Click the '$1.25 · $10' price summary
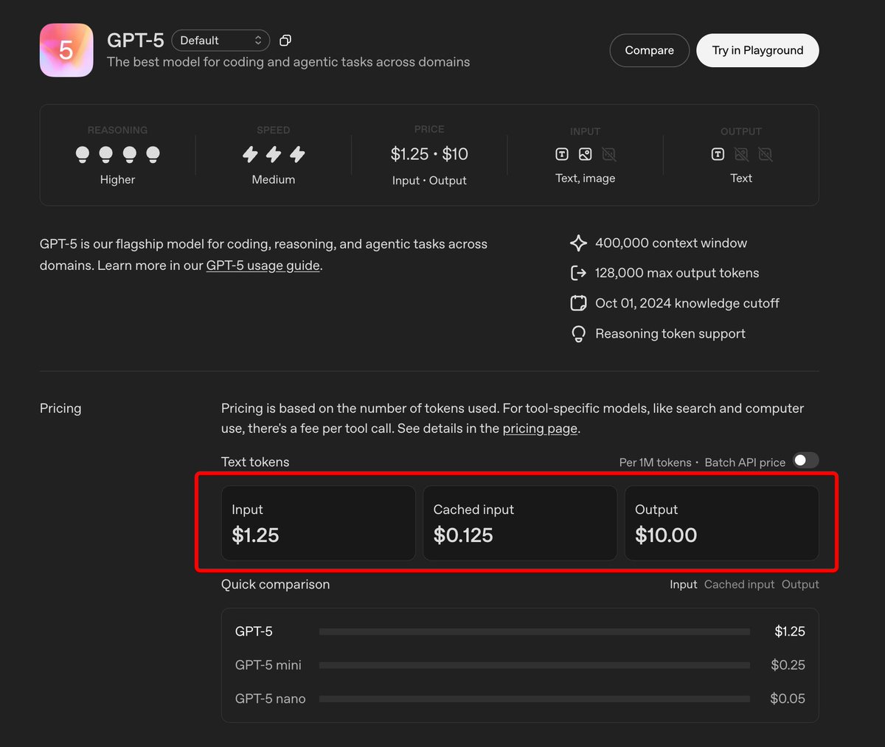 click(x=429, y=154)
